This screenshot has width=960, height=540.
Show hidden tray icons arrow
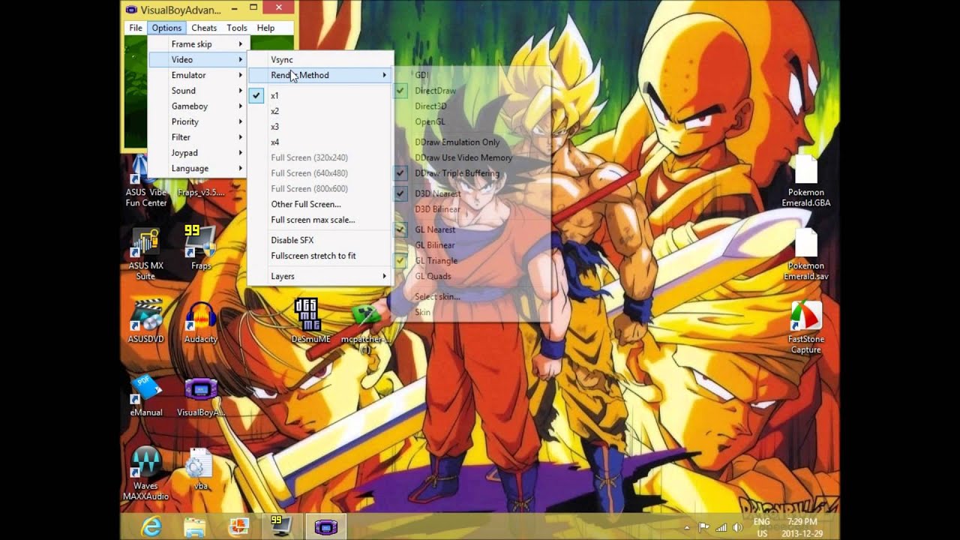[x=688, y=527]
